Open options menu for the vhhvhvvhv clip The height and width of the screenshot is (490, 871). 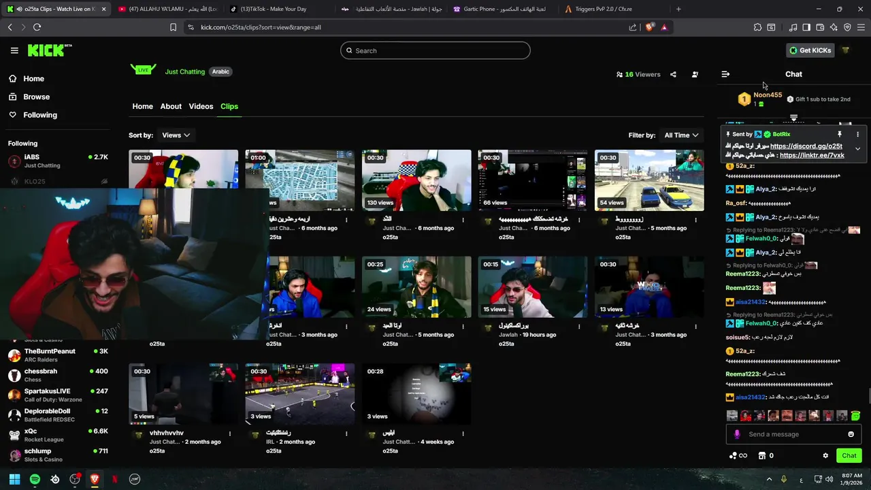coord(230,434)
